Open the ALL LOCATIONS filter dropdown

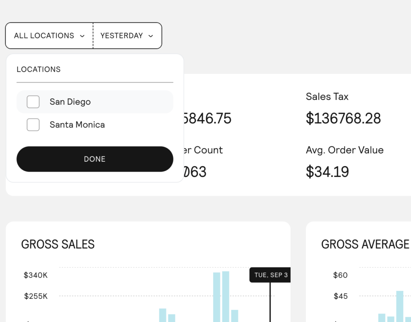49,36
